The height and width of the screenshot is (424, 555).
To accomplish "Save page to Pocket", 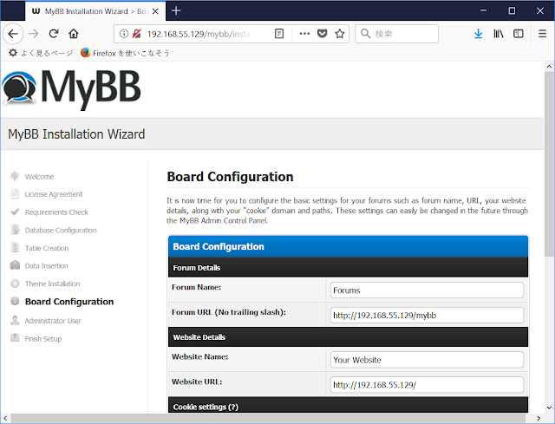I will tap(322, 34).
